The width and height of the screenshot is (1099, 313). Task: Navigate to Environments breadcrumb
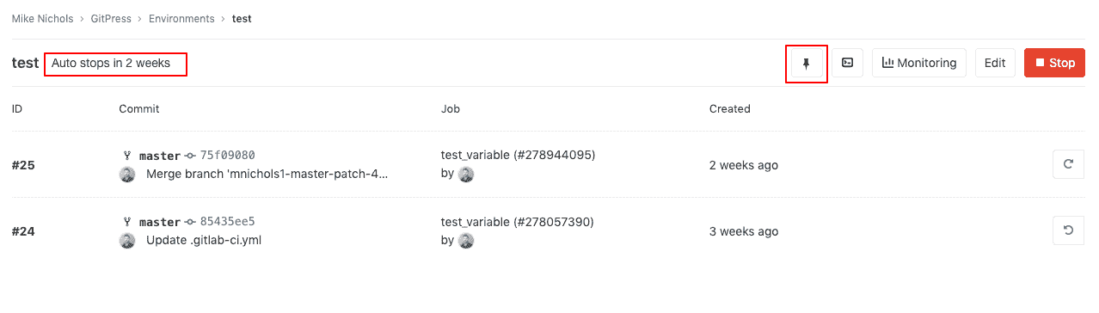pos(181,18)
